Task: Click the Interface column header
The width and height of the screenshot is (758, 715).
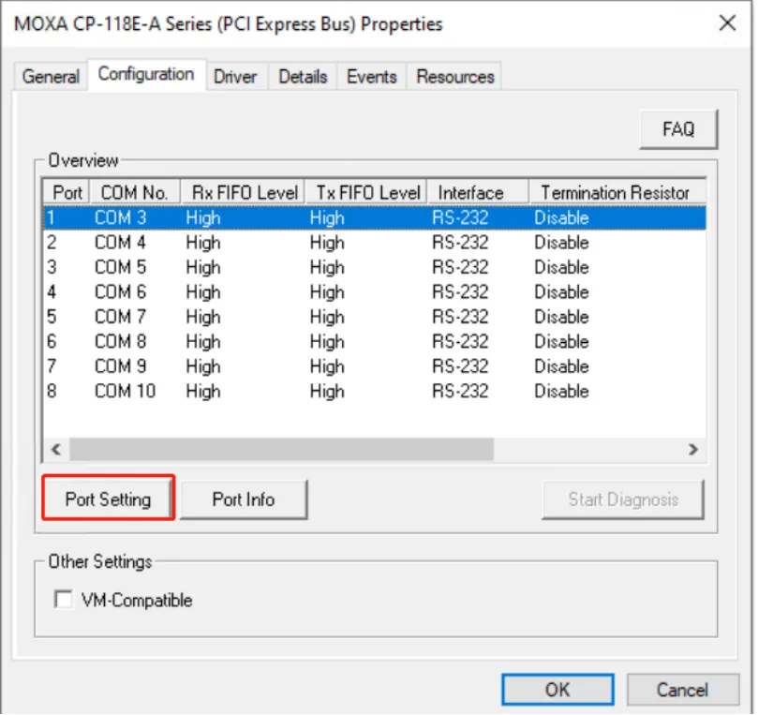Action: [x=470, y=193]
